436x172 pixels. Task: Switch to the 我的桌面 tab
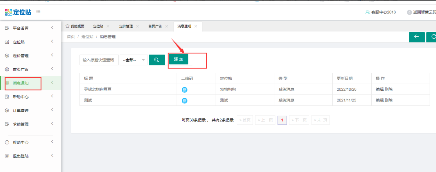[75, 26]
